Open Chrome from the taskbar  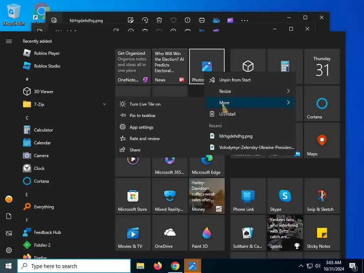point(175,266)
